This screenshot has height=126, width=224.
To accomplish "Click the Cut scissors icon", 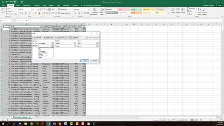I will click(7, 8).
